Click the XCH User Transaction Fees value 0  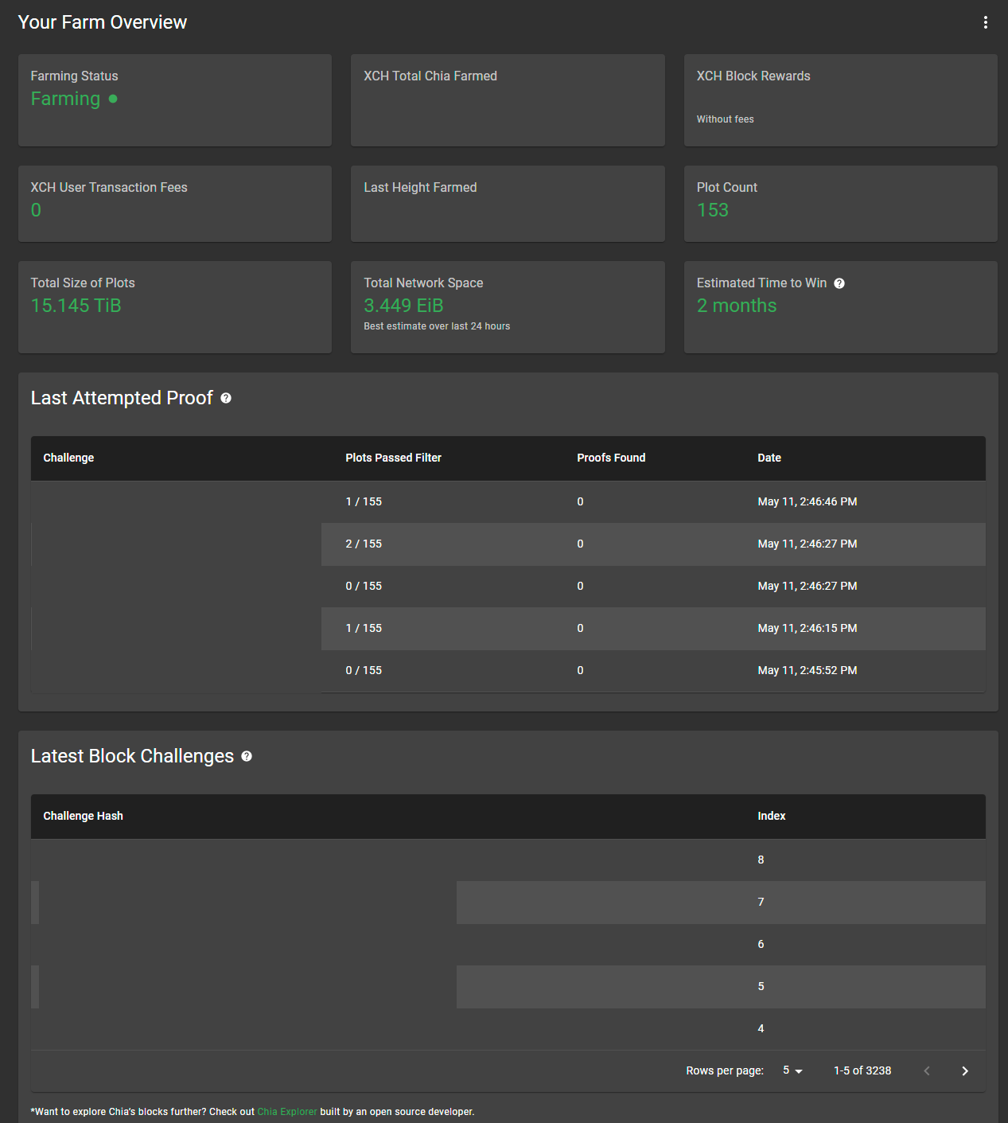pyautogui.click(x=36, y=210)
